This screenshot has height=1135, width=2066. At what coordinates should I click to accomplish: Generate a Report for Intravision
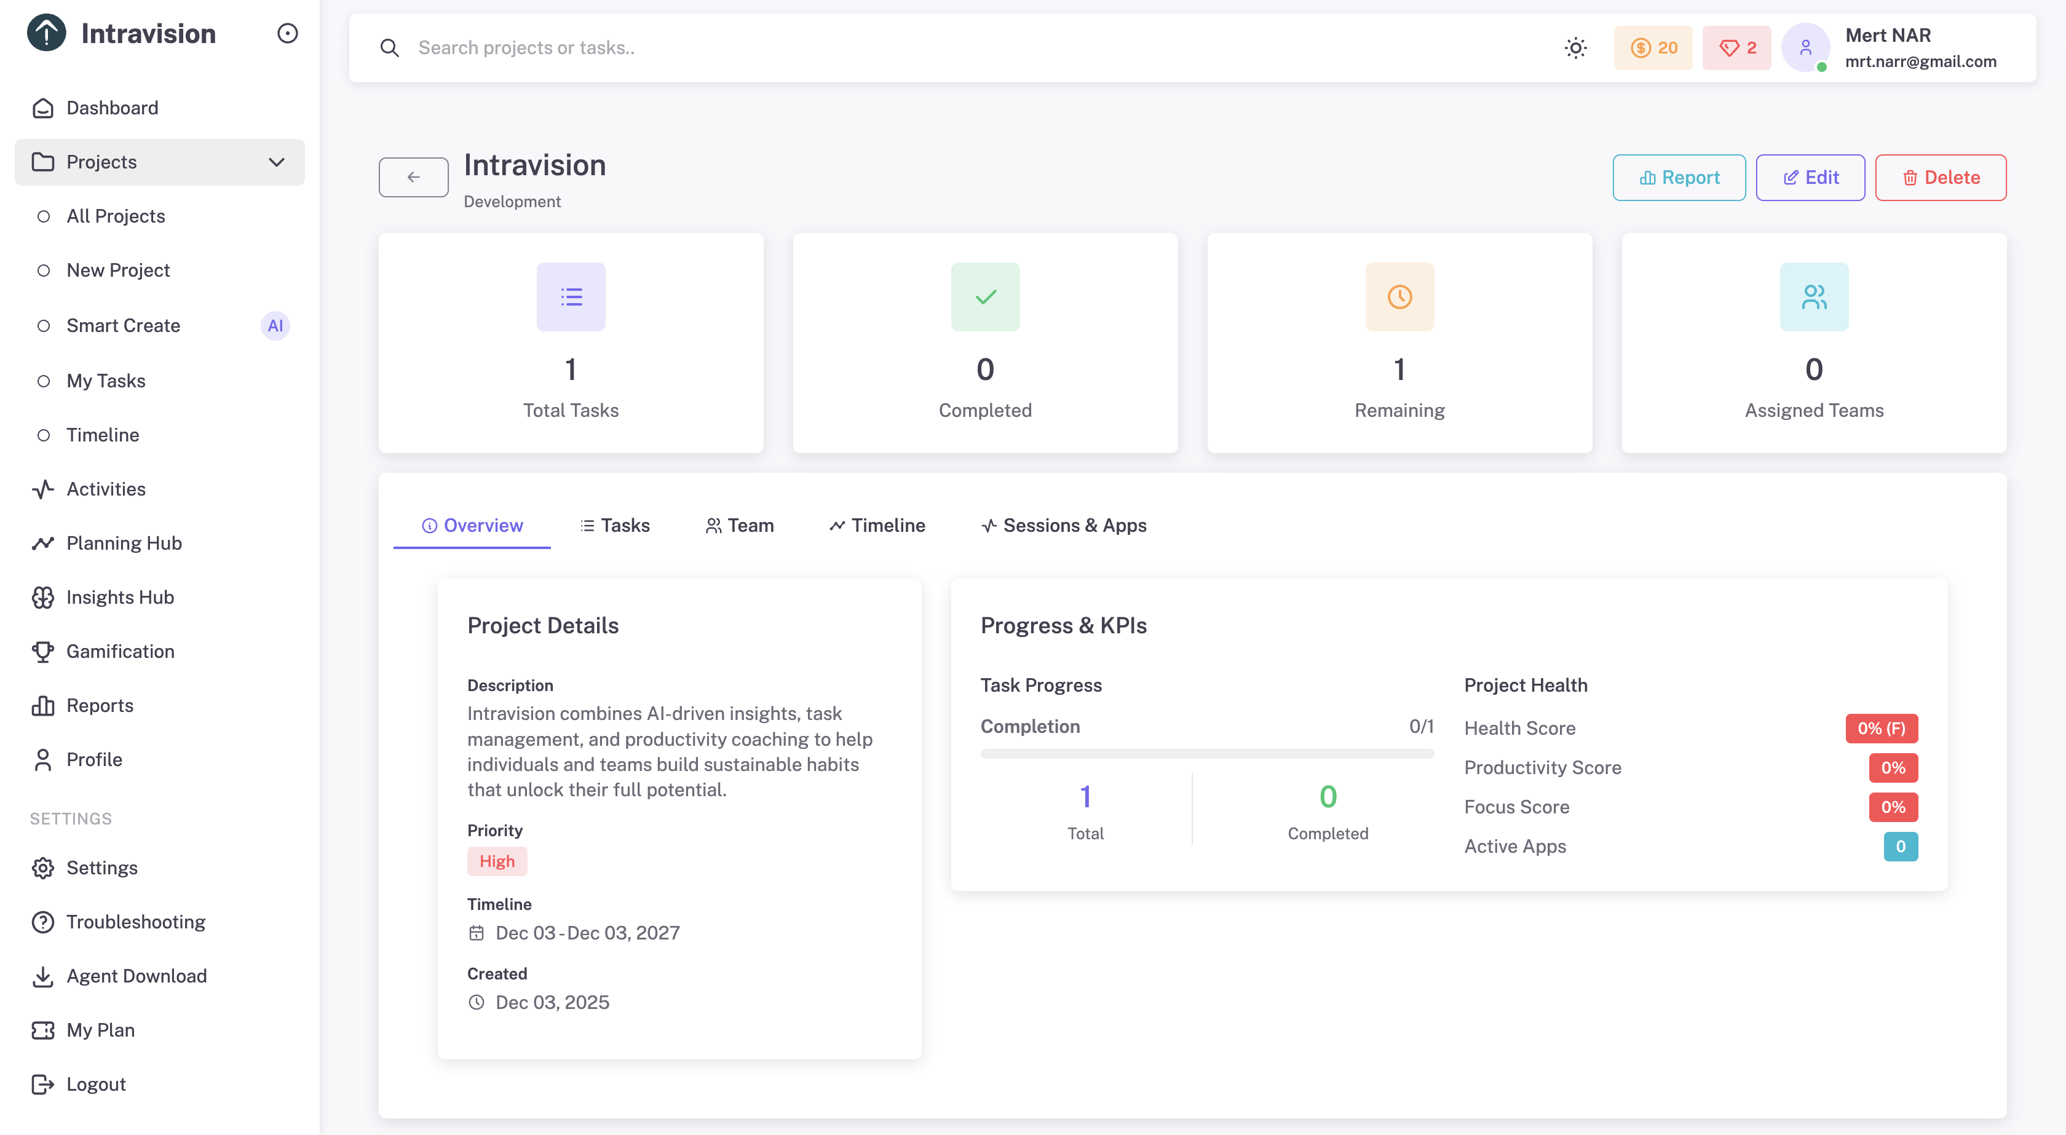click(1679, 177)
